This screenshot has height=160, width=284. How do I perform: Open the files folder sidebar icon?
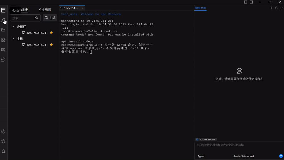[x=3, y=30]
